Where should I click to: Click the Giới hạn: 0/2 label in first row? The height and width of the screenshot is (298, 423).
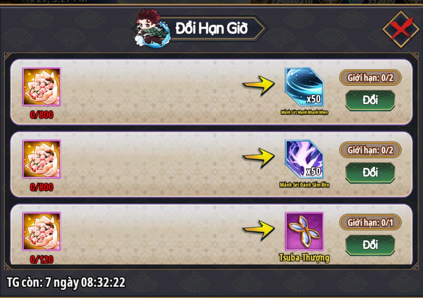pos(370,78)
